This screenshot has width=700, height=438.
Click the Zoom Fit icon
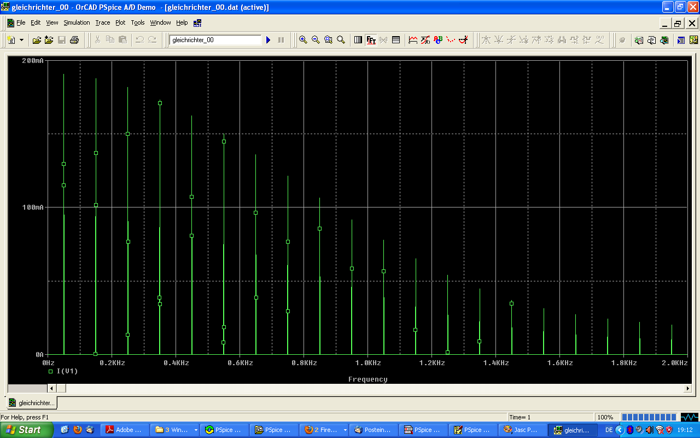pos(341,40)
